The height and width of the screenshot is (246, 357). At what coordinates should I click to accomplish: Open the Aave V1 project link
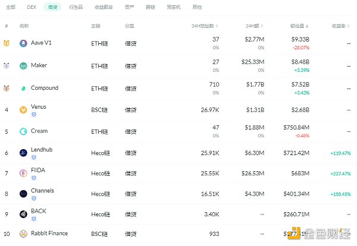[41, 43]
